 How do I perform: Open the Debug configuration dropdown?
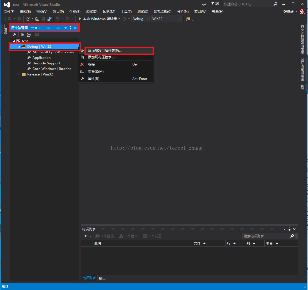coord(140,19)
